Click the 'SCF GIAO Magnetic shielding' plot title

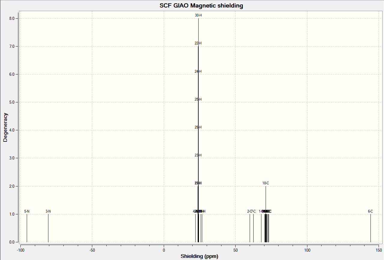(201, 6)
